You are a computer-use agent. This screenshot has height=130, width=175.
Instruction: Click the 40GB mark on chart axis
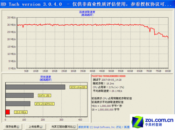[92, 71]
